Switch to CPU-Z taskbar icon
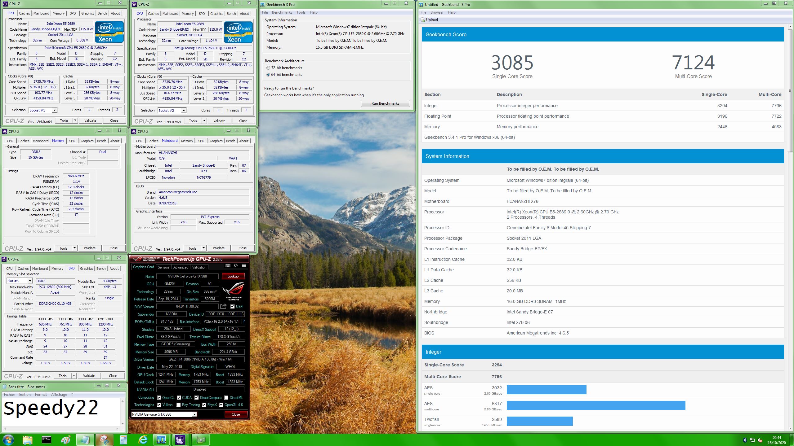The height and width of the screenshot is (446, 794). click(180, 440)
